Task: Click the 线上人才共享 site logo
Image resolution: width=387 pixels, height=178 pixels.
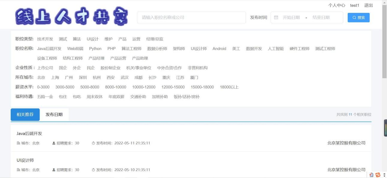Action: tap(72, 16)
